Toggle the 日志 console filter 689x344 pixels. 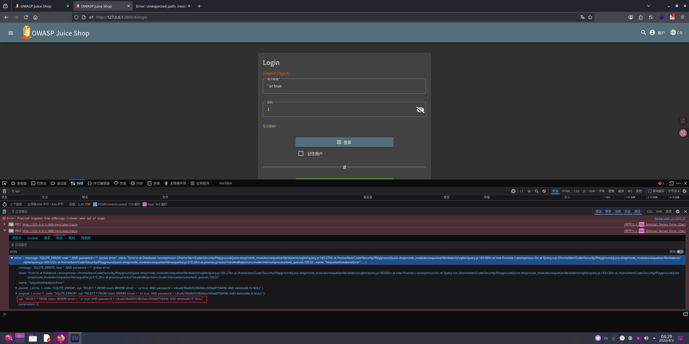point(628,212)
